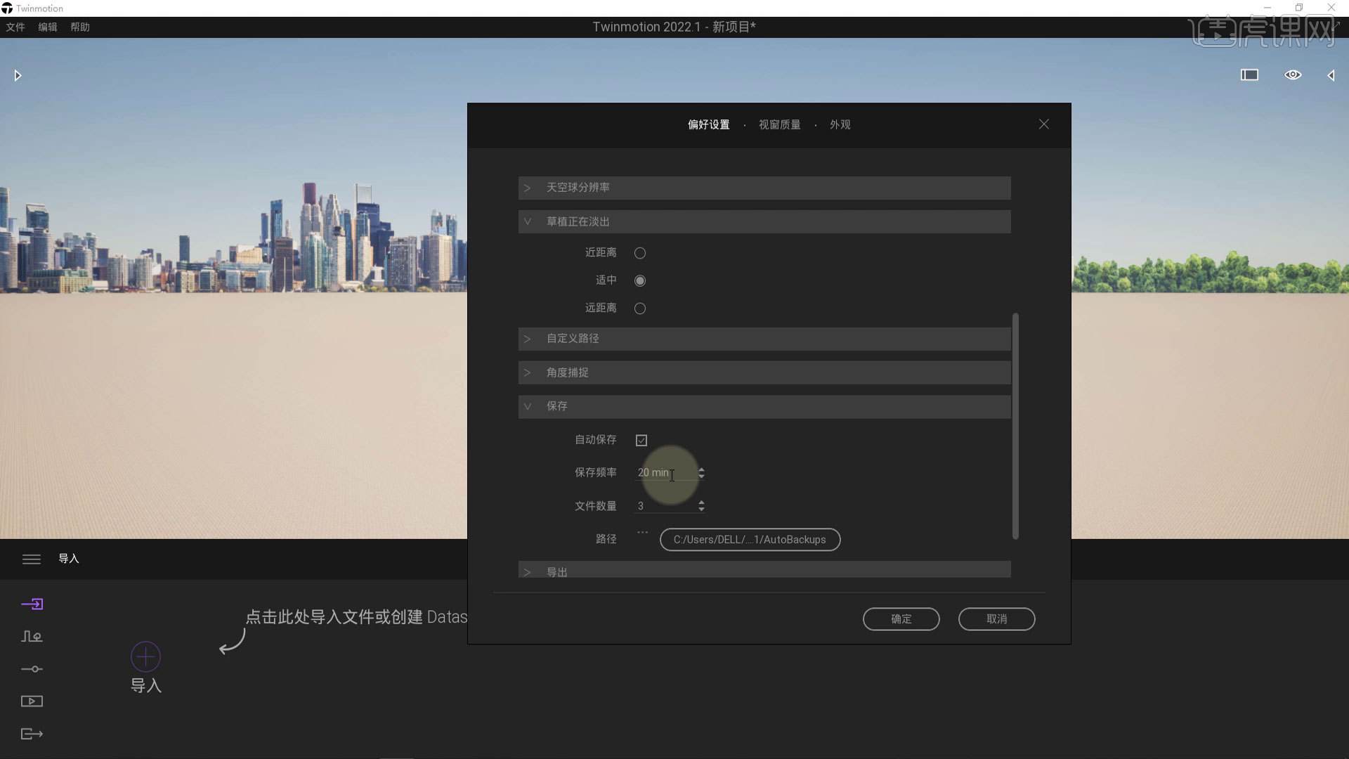Select the Media play icon in sidebar
This screenshot has width=1349, height=759.
(x=32, y=701)
